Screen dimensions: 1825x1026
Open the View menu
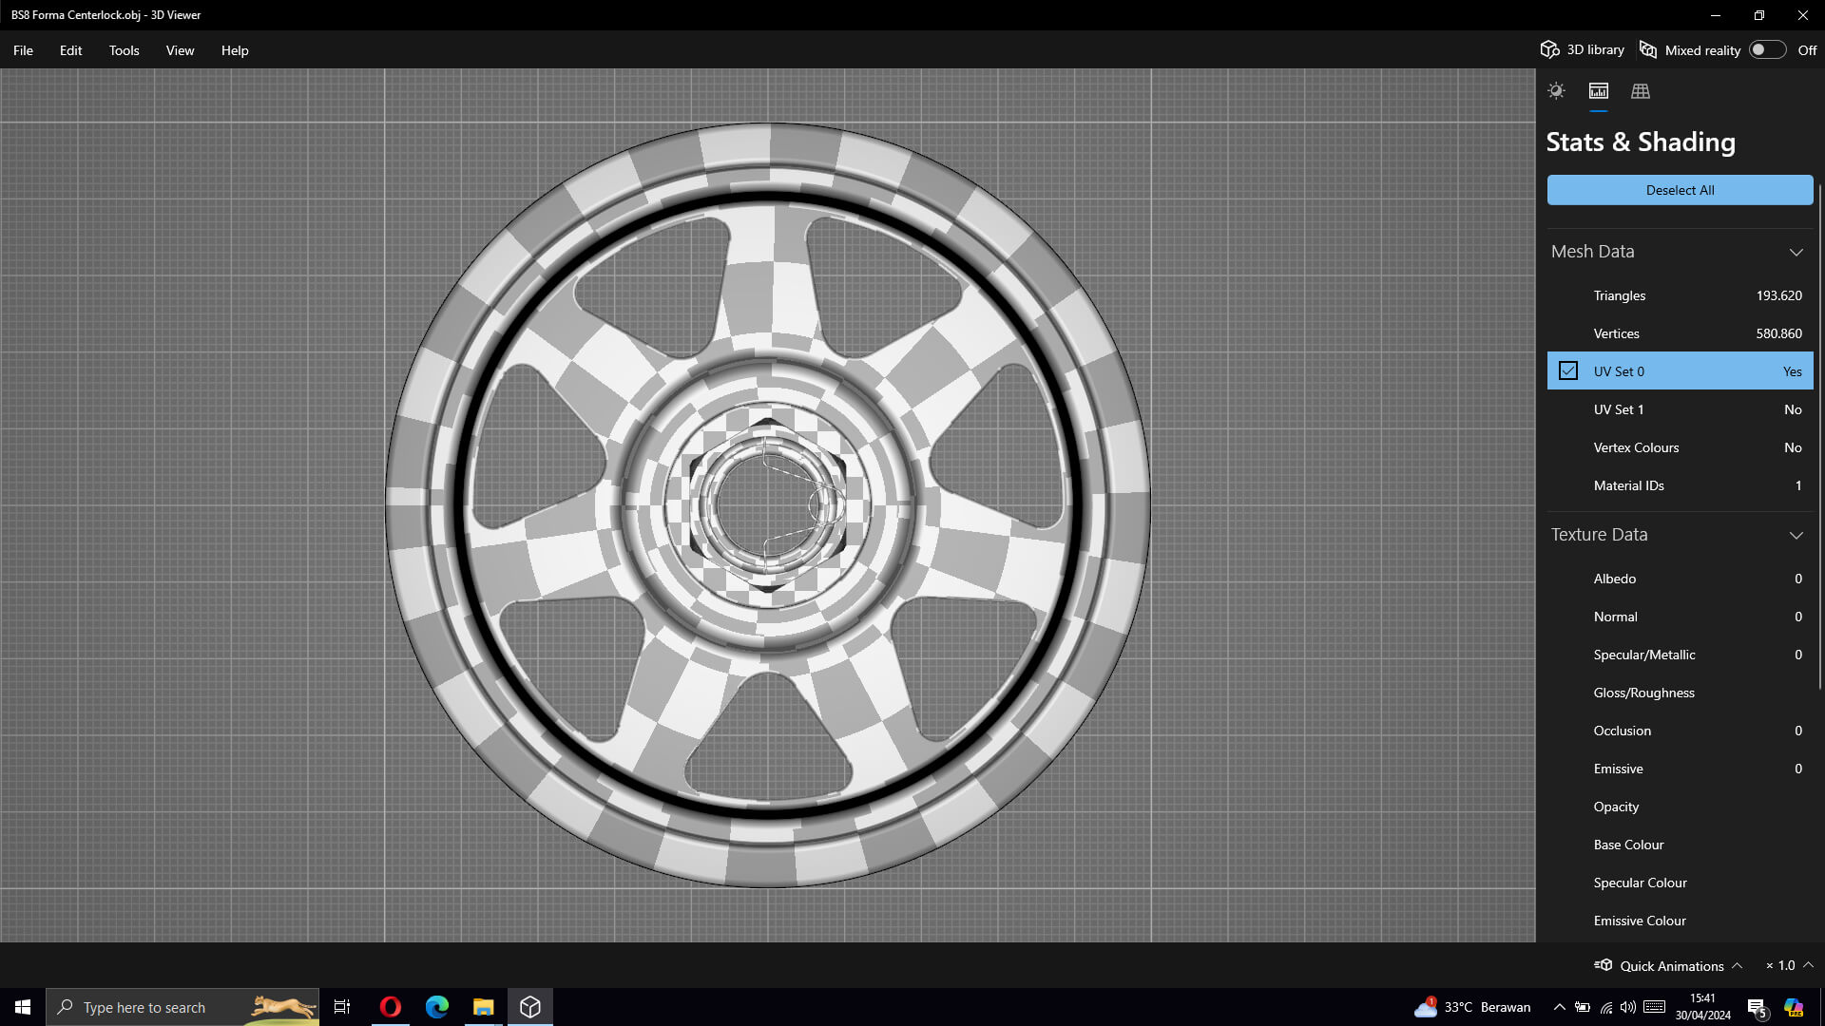(180, 50)
